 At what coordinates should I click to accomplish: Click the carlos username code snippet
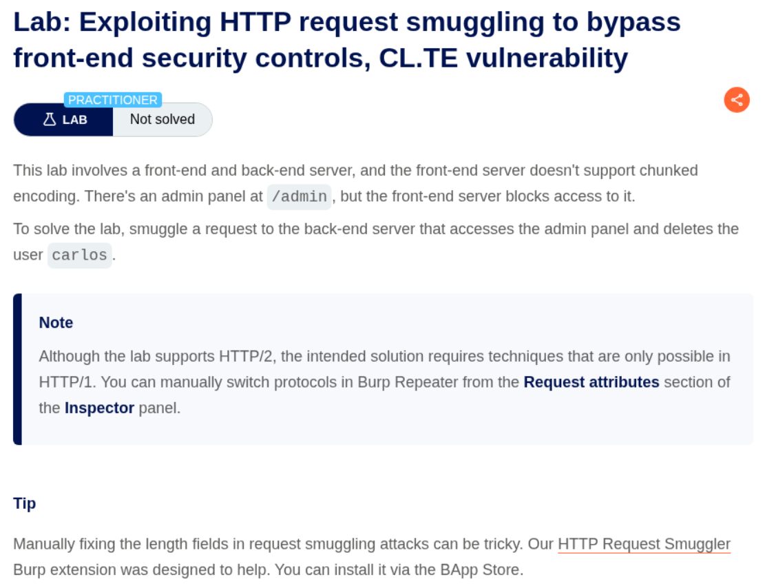pyautogui.click(x=79, y=255)
